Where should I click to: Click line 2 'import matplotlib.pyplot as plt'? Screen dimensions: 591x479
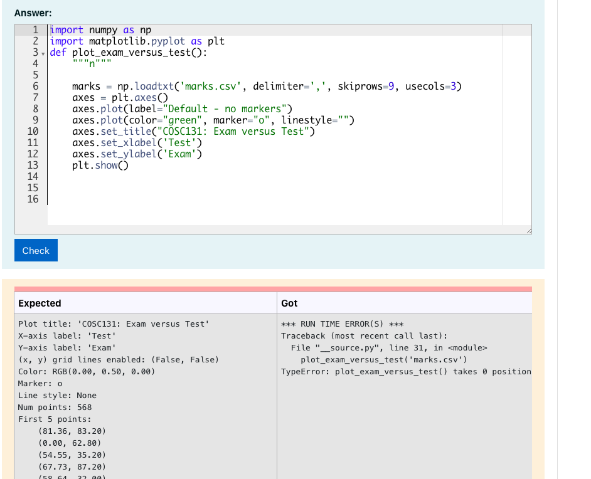tap(137, 41)
